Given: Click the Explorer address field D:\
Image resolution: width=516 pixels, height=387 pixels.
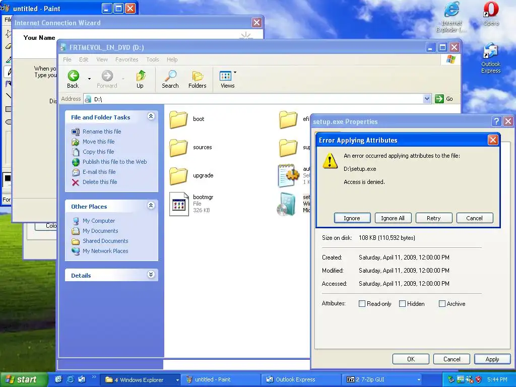Looking at the screenshot, I should point(253,99).
